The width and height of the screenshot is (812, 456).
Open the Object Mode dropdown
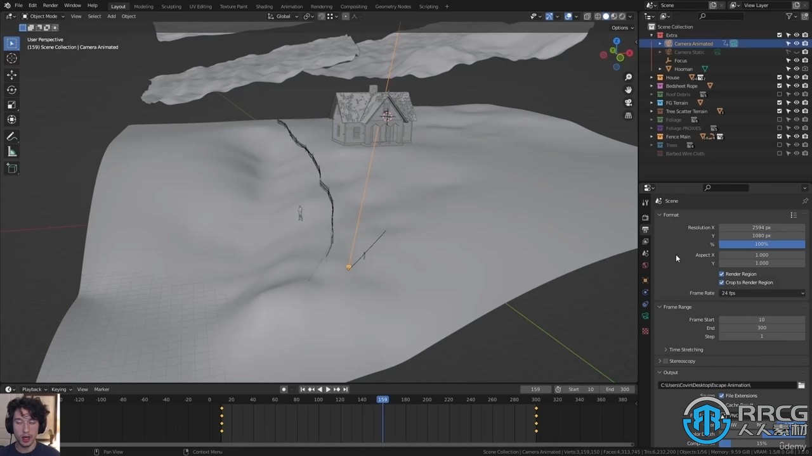click(x=43, y=16)
